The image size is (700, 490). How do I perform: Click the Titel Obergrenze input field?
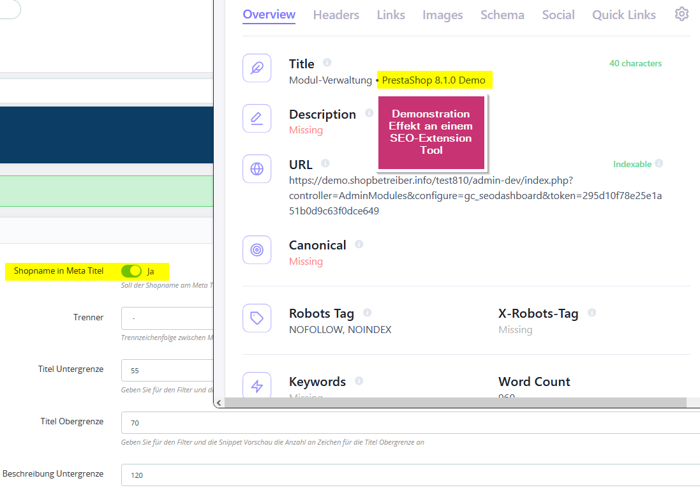[x=408, y=422]
